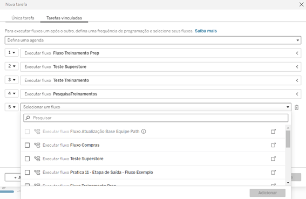Open order dropdown for step 1
This screenshot has height=199, width=306.
tap(11, 52)
